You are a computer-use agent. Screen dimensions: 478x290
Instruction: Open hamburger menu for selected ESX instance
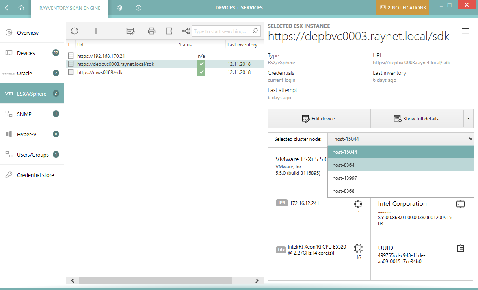pos(465,31)
